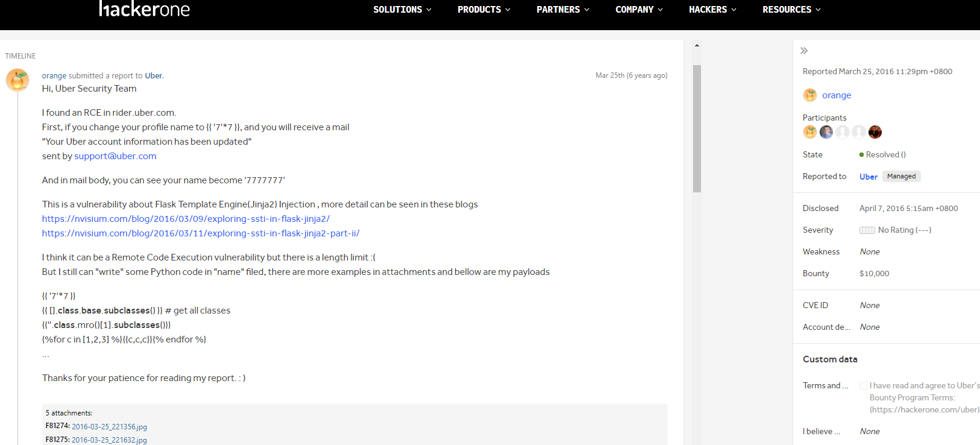Click the orange avatar in the timeline
Viewport: 980px width, 445px height.
point(17,80)
